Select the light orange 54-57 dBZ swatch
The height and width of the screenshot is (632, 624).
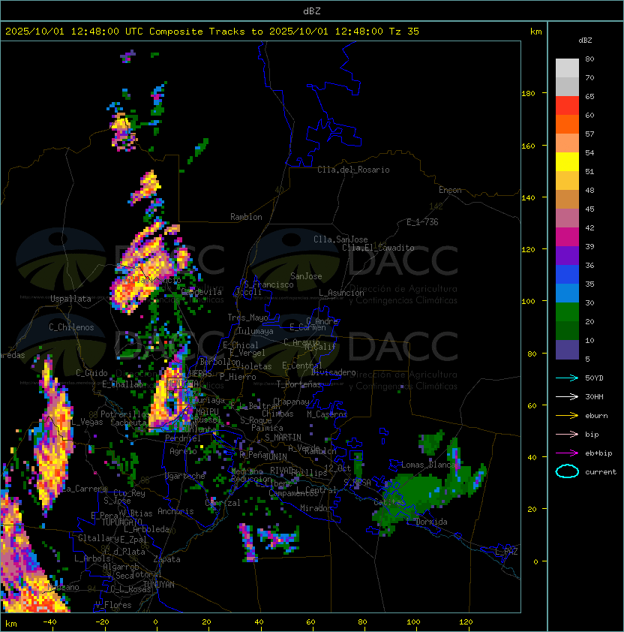coord(567,143)
